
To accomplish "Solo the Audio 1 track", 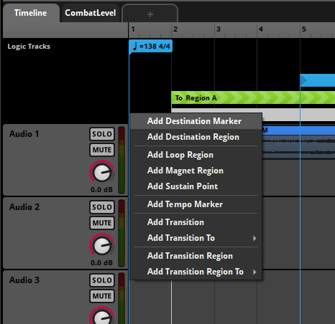I will click(x=102, y=134).
